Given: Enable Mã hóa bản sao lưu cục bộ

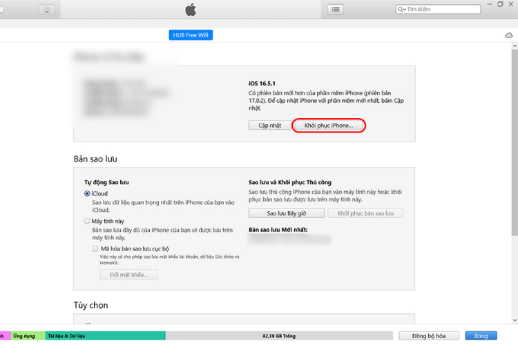Looking at the screenshot, I should [95, 248].
